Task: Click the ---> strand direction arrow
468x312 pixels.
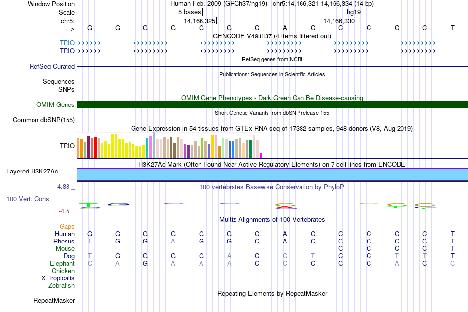Action: coord(70,29)
